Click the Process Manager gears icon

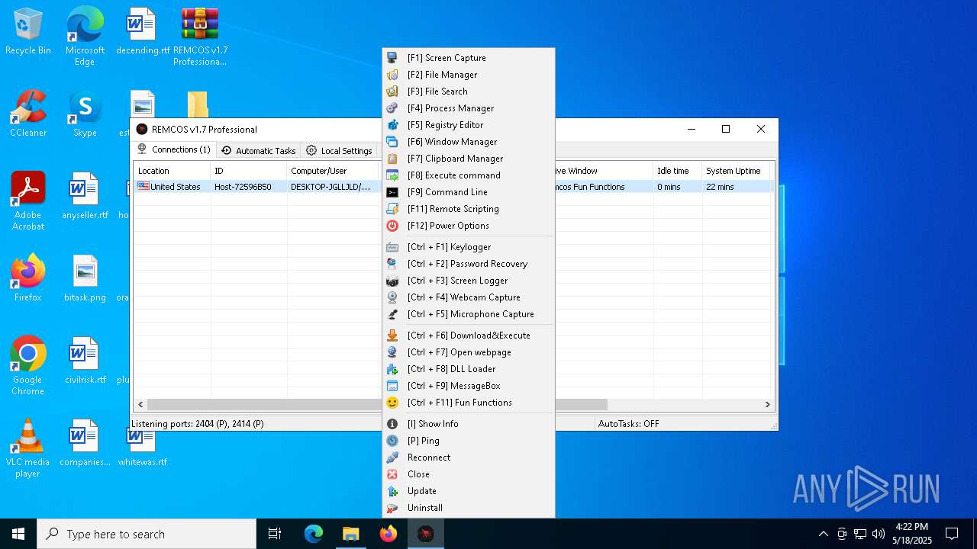[x=392, y=108]
